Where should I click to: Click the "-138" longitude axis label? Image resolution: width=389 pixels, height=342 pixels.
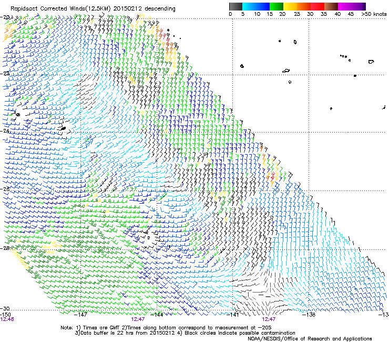tap(309, 315)
